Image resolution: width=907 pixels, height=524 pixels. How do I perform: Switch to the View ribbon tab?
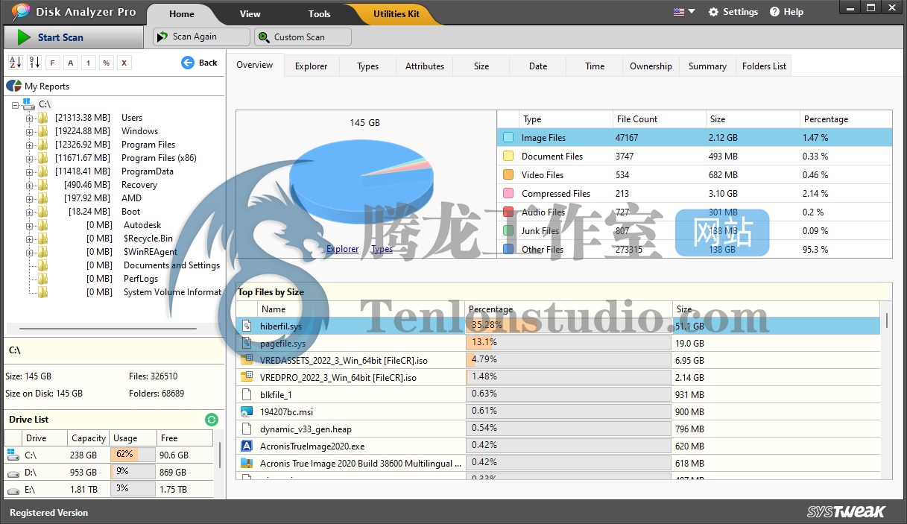pos(250,14)
